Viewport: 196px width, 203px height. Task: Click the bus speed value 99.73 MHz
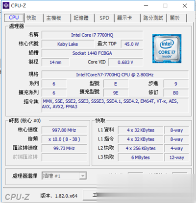click(64, 148)
